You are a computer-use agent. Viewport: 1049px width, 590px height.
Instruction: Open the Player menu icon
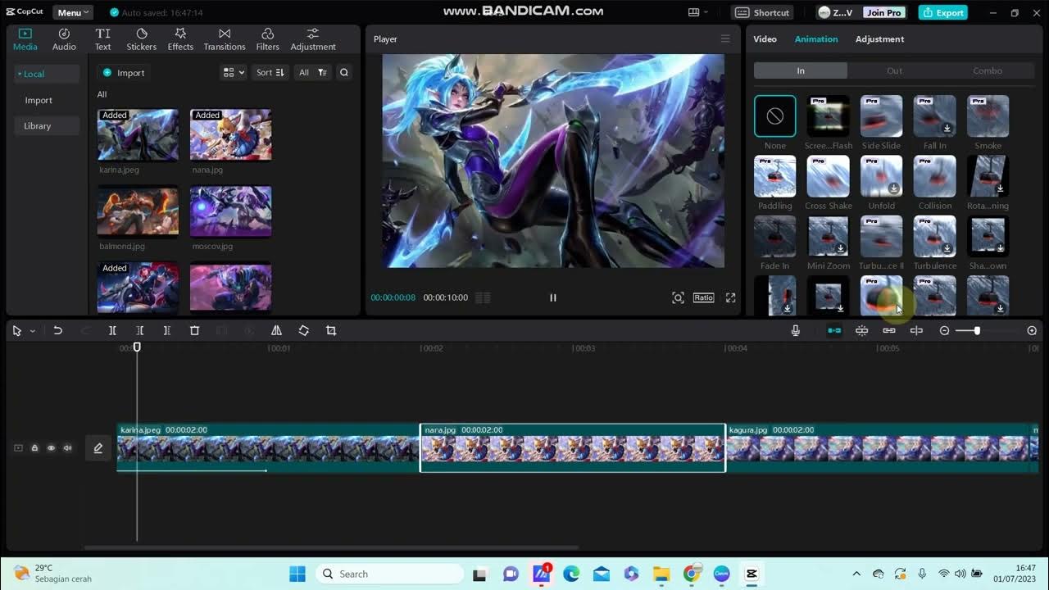pyautogui.click(x=725, y=39)
